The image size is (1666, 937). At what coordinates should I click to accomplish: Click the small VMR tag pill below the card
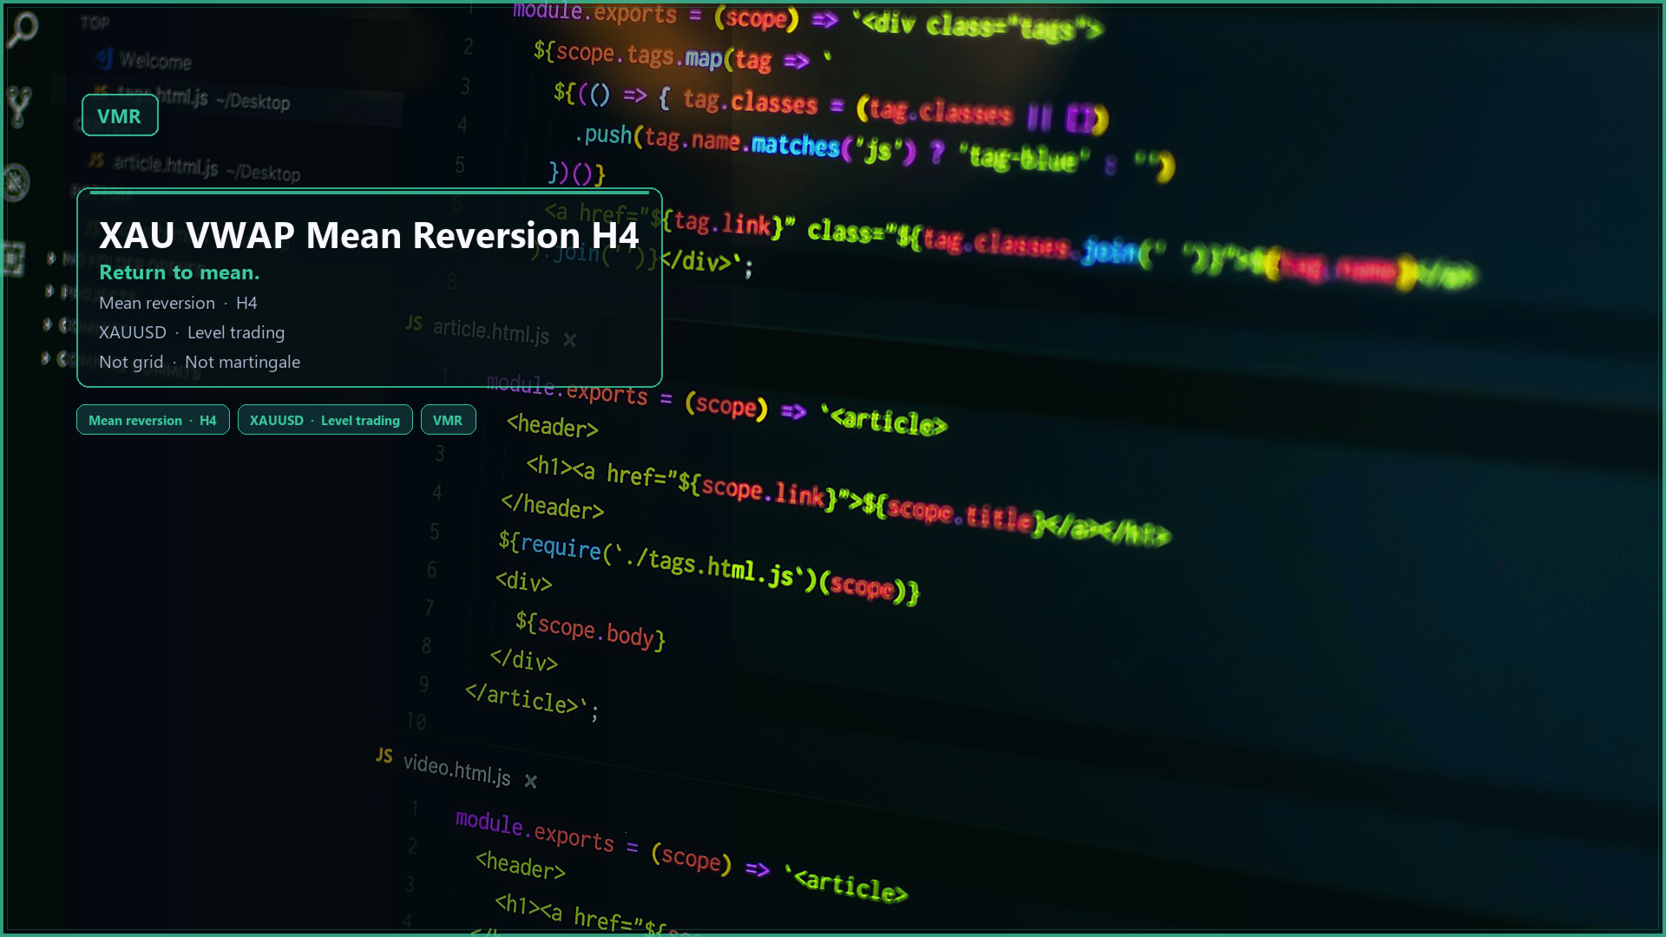[449, 420]
